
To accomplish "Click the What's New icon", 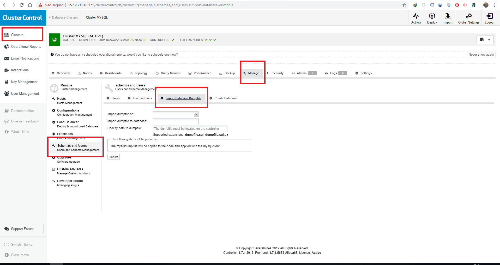I will click(20, 132).
